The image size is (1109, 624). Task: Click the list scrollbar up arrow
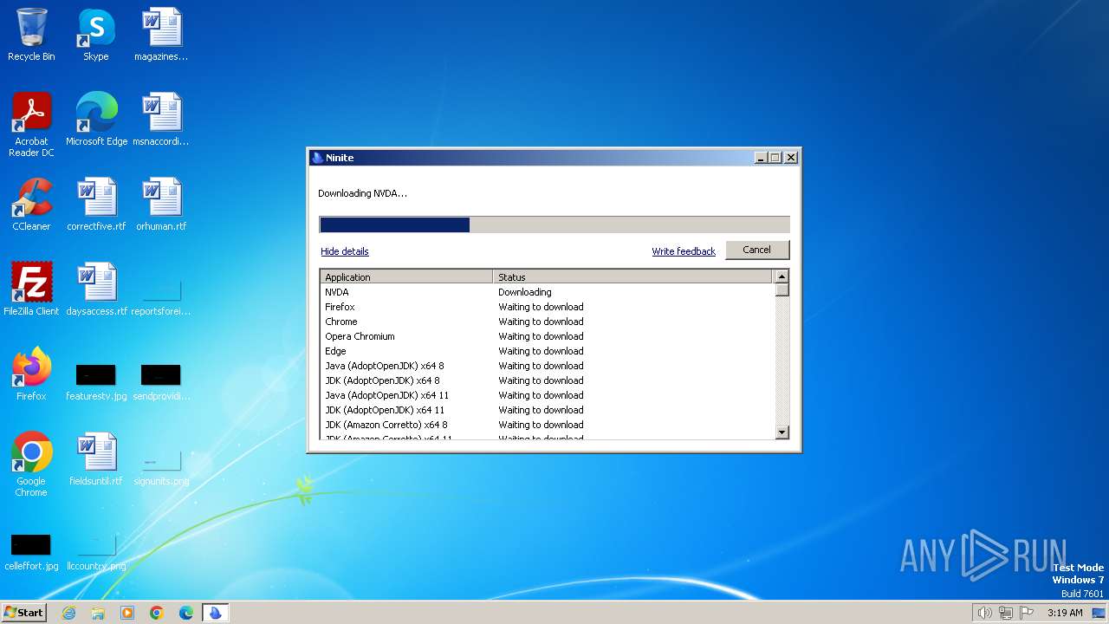click(x=781, y=276)
